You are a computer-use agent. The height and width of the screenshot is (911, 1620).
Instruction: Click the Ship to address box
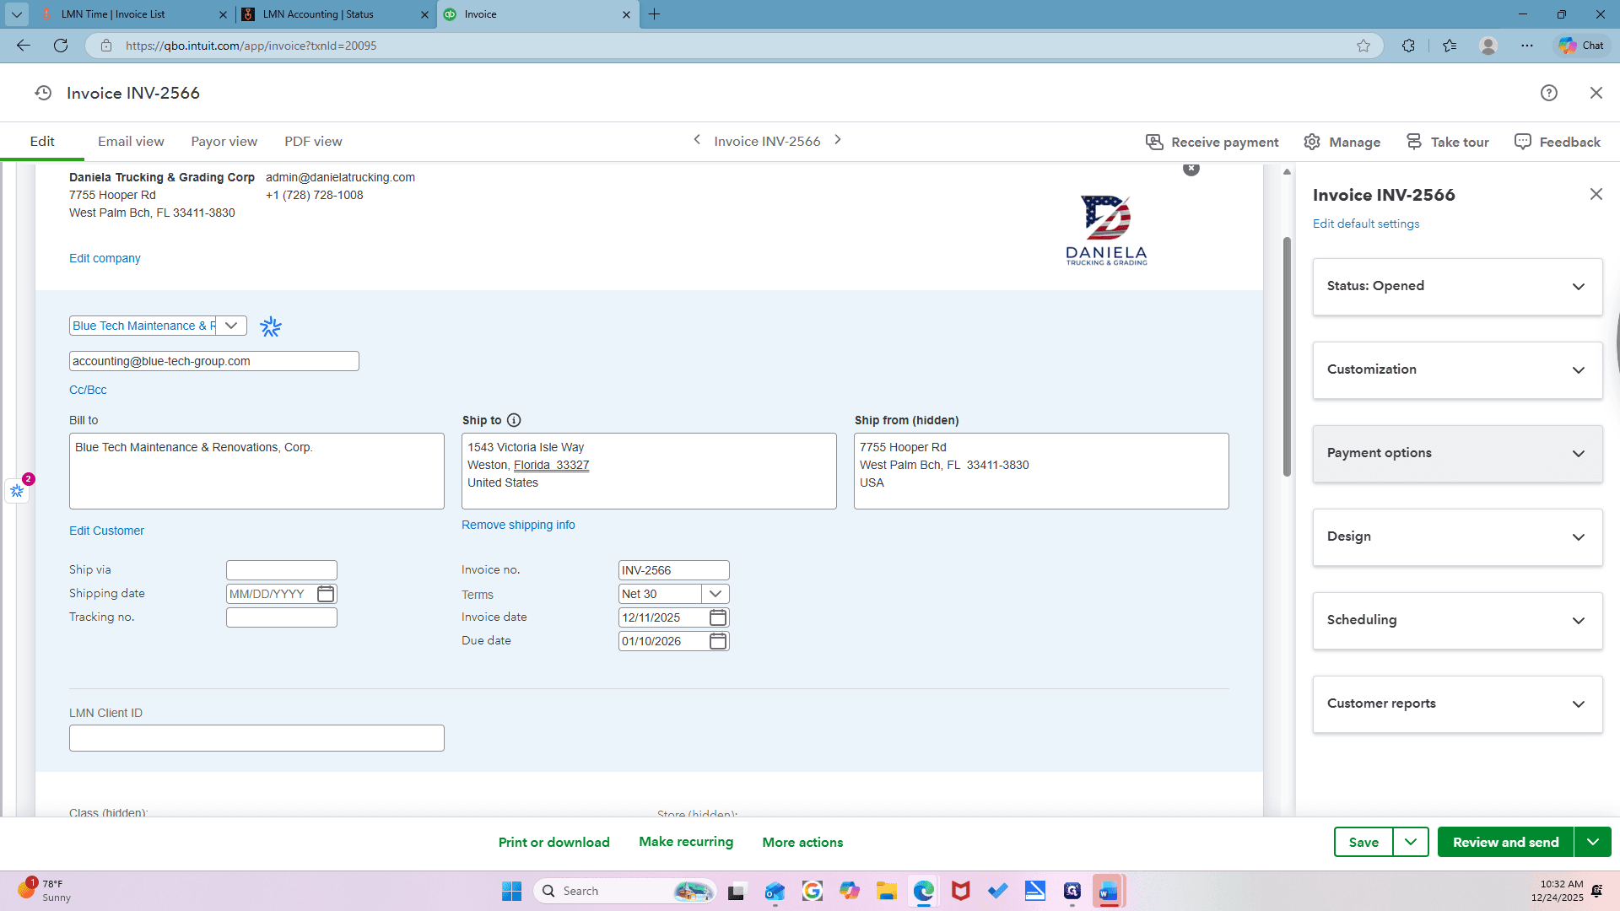point(649,471)
